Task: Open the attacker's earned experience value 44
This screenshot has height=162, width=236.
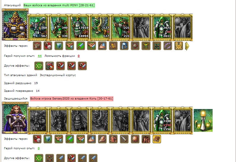Action: click(x=40, y=56)
